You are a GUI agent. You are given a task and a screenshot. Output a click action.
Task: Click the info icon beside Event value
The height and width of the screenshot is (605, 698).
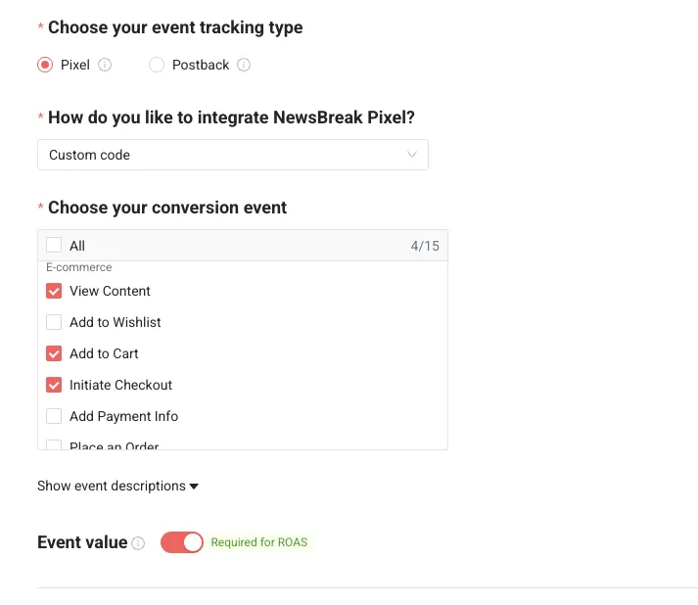138,543
